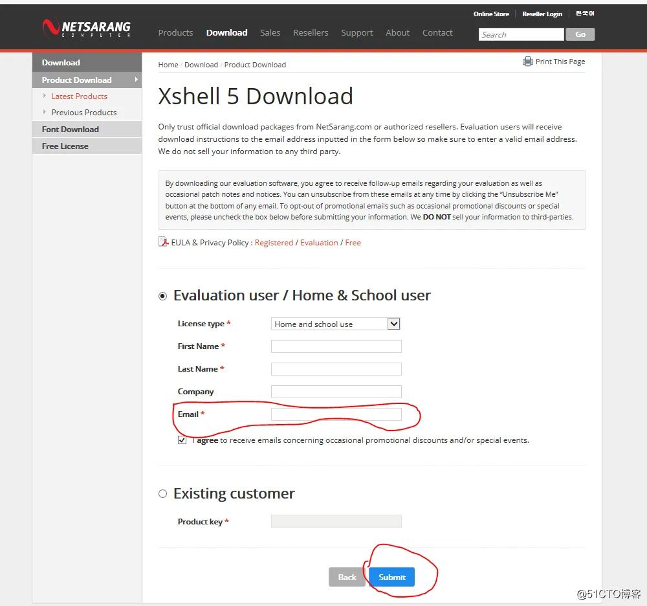Click the NetSarang logo

pyautogui.click(x=87, y=28)
